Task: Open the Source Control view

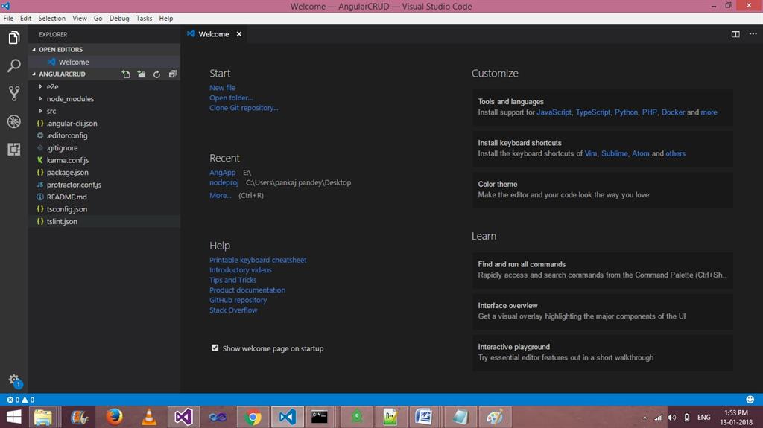Action: click(x=13, y=93)
